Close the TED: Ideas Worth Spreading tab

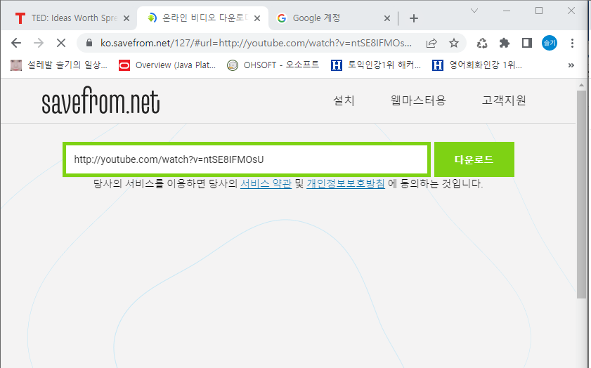tap(126, 18)
